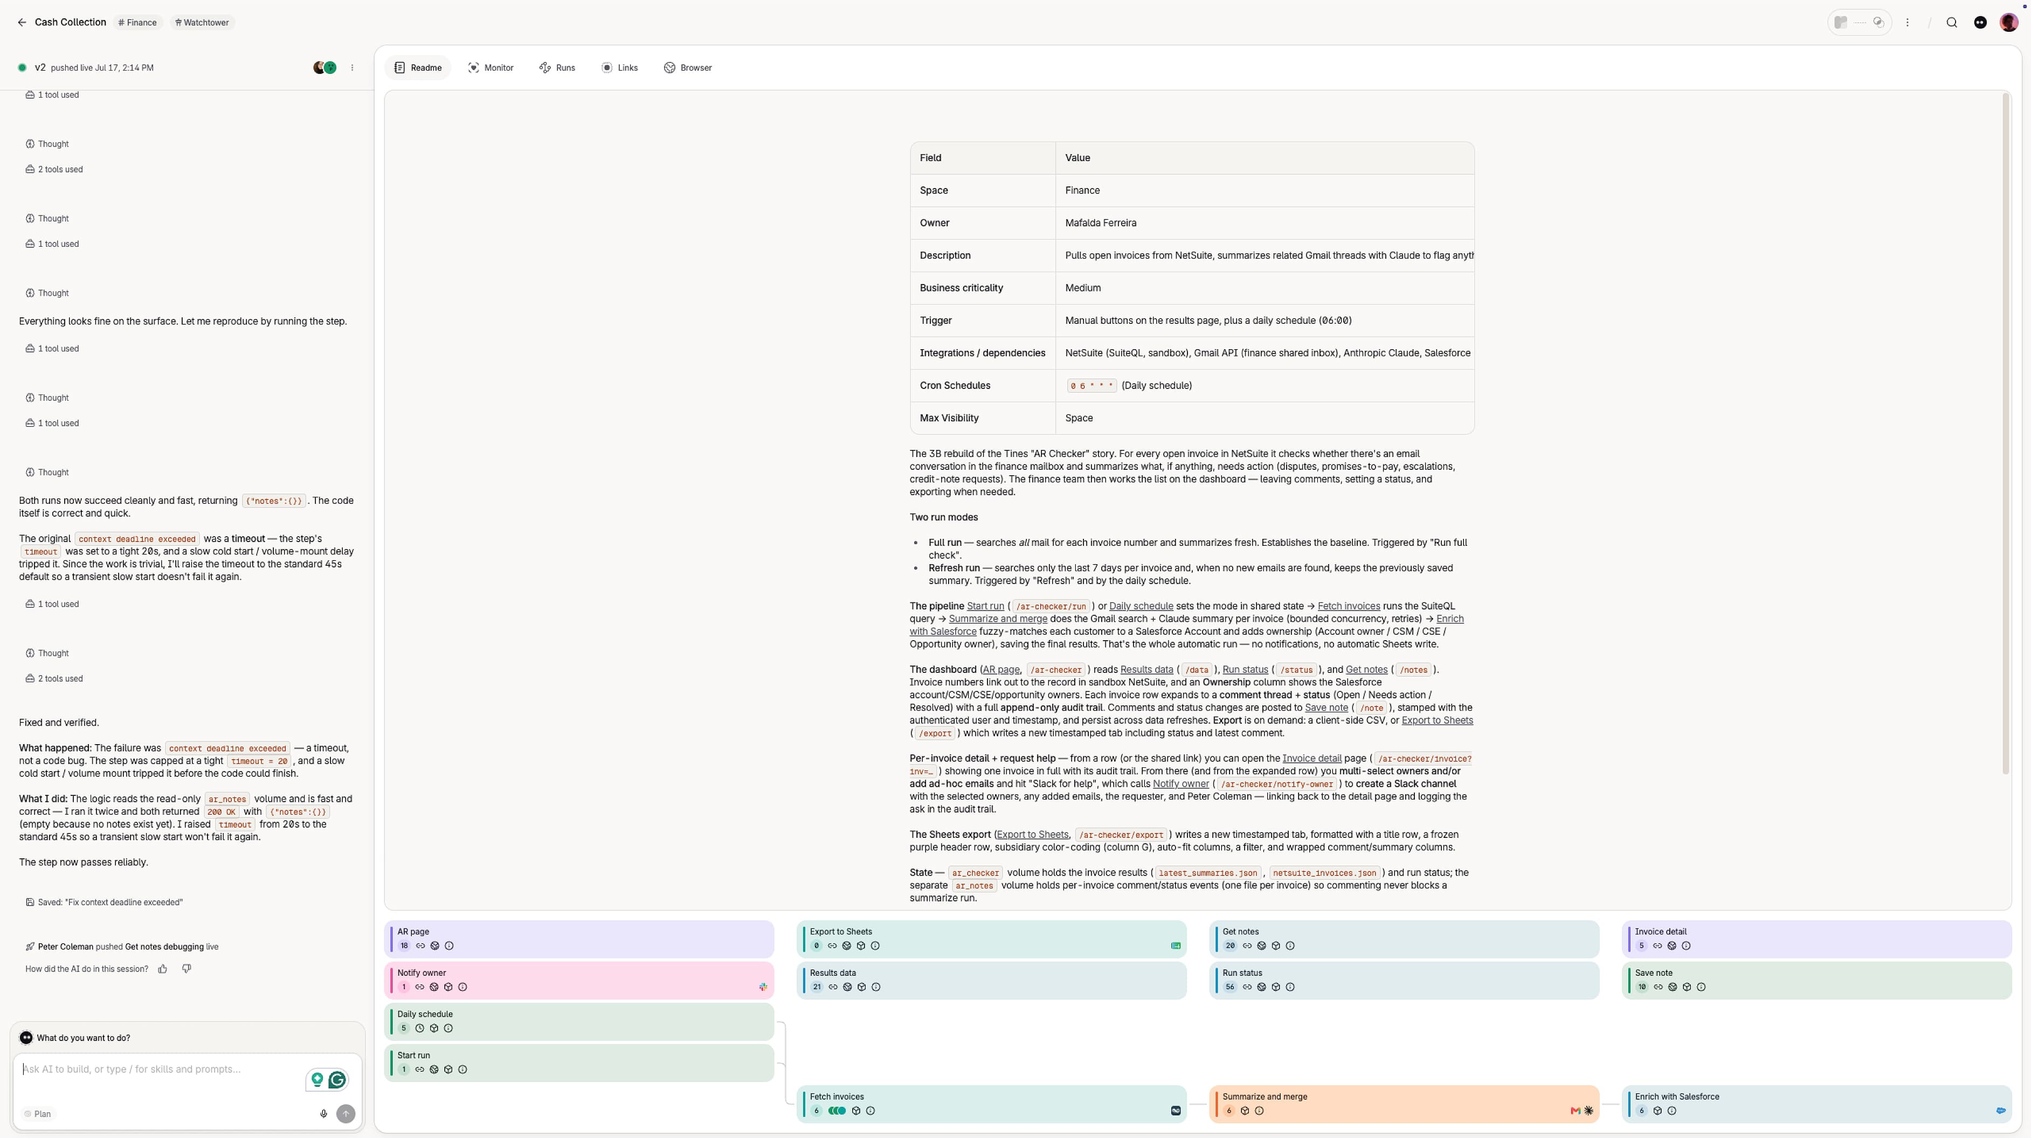Click the green live status dot beside v2

click(x=22, y=68)
